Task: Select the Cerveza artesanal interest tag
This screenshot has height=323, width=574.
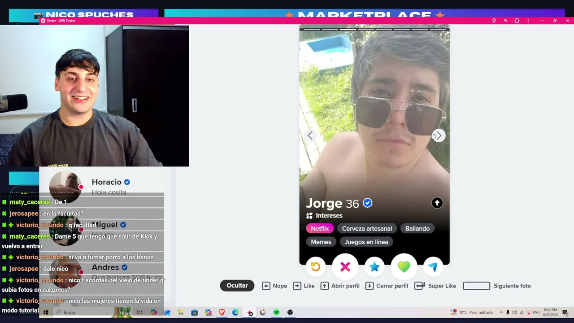Action: (367, 228)
